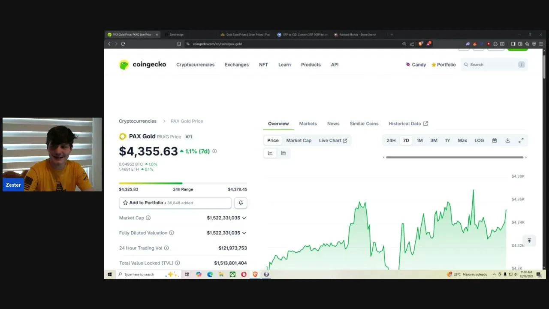The image size is (549, 309).
Task: Toggle LOG scale on chart
Action: click(x=479, y=140)
